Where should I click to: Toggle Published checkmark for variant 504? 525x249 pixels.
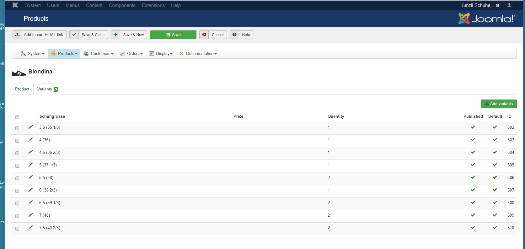click(x=473, y=152)
